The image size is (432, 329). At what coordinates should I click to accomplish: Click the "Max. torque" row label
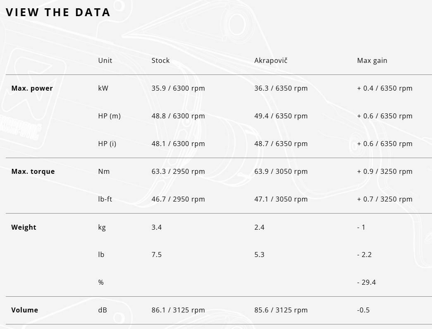pyautogui.click(x=33, y=171)
